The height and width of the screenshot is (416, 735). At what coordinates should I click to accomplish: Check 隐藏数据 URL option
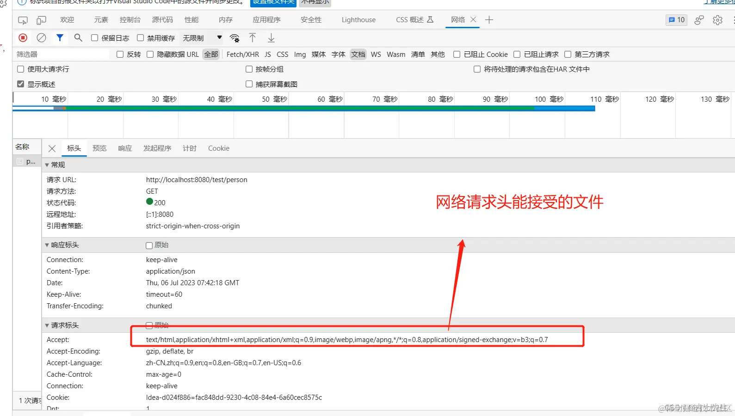click(150, 55)
